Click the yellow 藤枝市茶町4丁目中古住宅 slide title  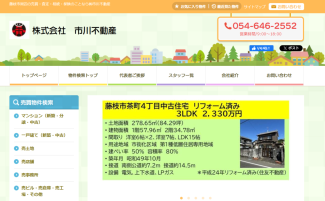pos(195,110)
